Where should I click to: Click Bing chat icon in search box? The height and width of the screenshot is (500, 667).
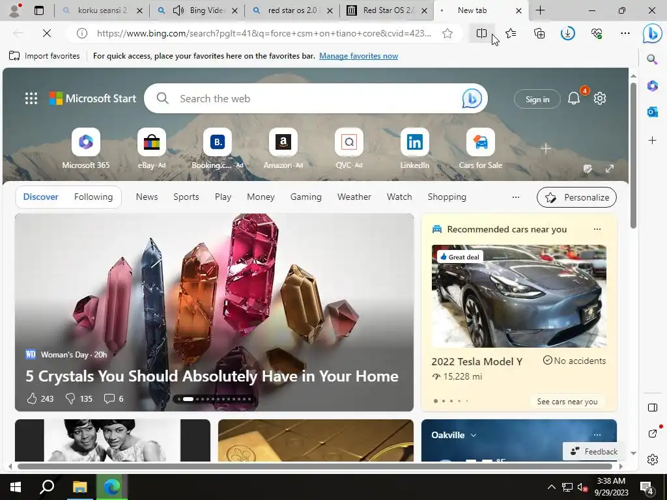[x=472, y=98]
